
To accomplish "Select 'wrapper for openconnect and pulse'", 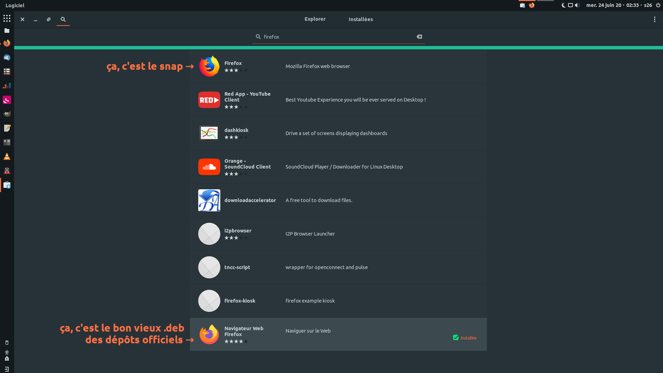I will point(326,267).
